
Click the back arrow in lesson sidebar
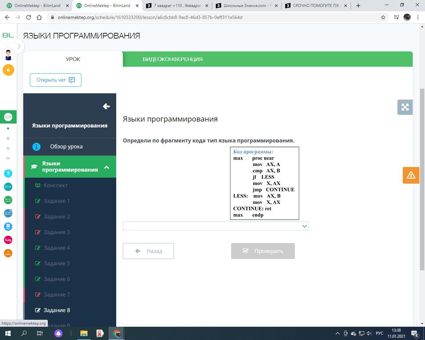(x=106, y=106)
